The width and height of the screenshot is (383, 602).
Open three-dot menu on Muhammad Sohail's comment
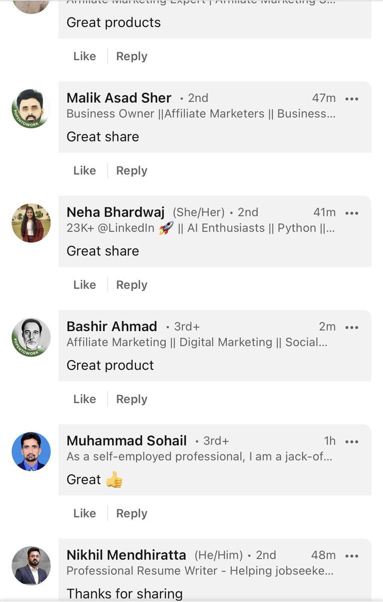[x=352, y=442]
